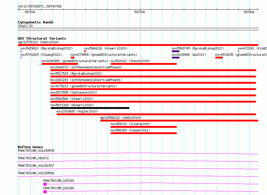Open PHACTR3|NM_080672 gene label
This screenshot has width=267, height=195.
click(x=33, y=158)
